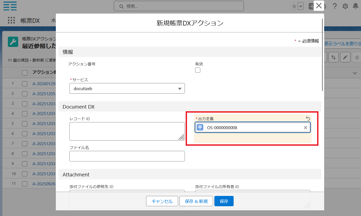Viewport: 361px width, 216px height.
Task: Click the 保存 & 新規 button
Action: 196,201
